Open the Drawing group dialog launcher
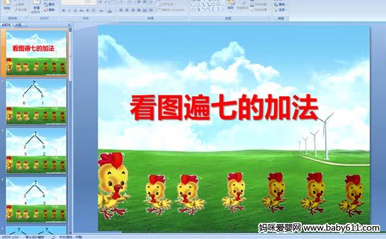 (270, 18)
